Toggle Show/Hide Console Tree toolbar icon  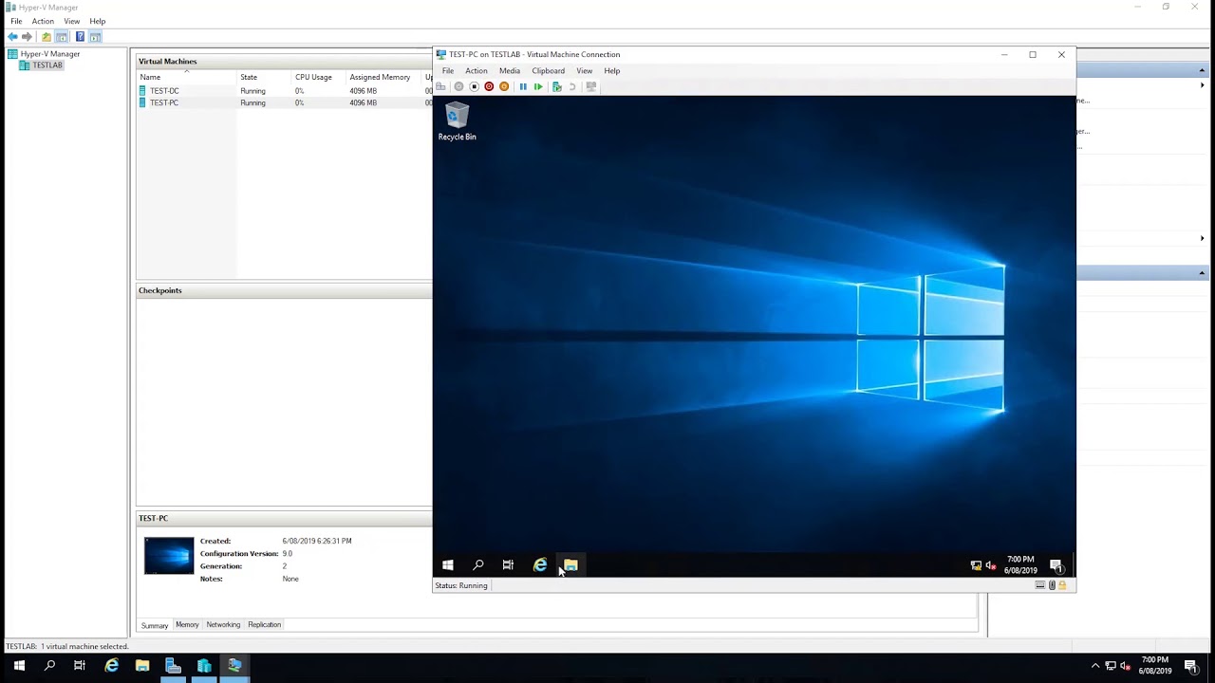62,37
